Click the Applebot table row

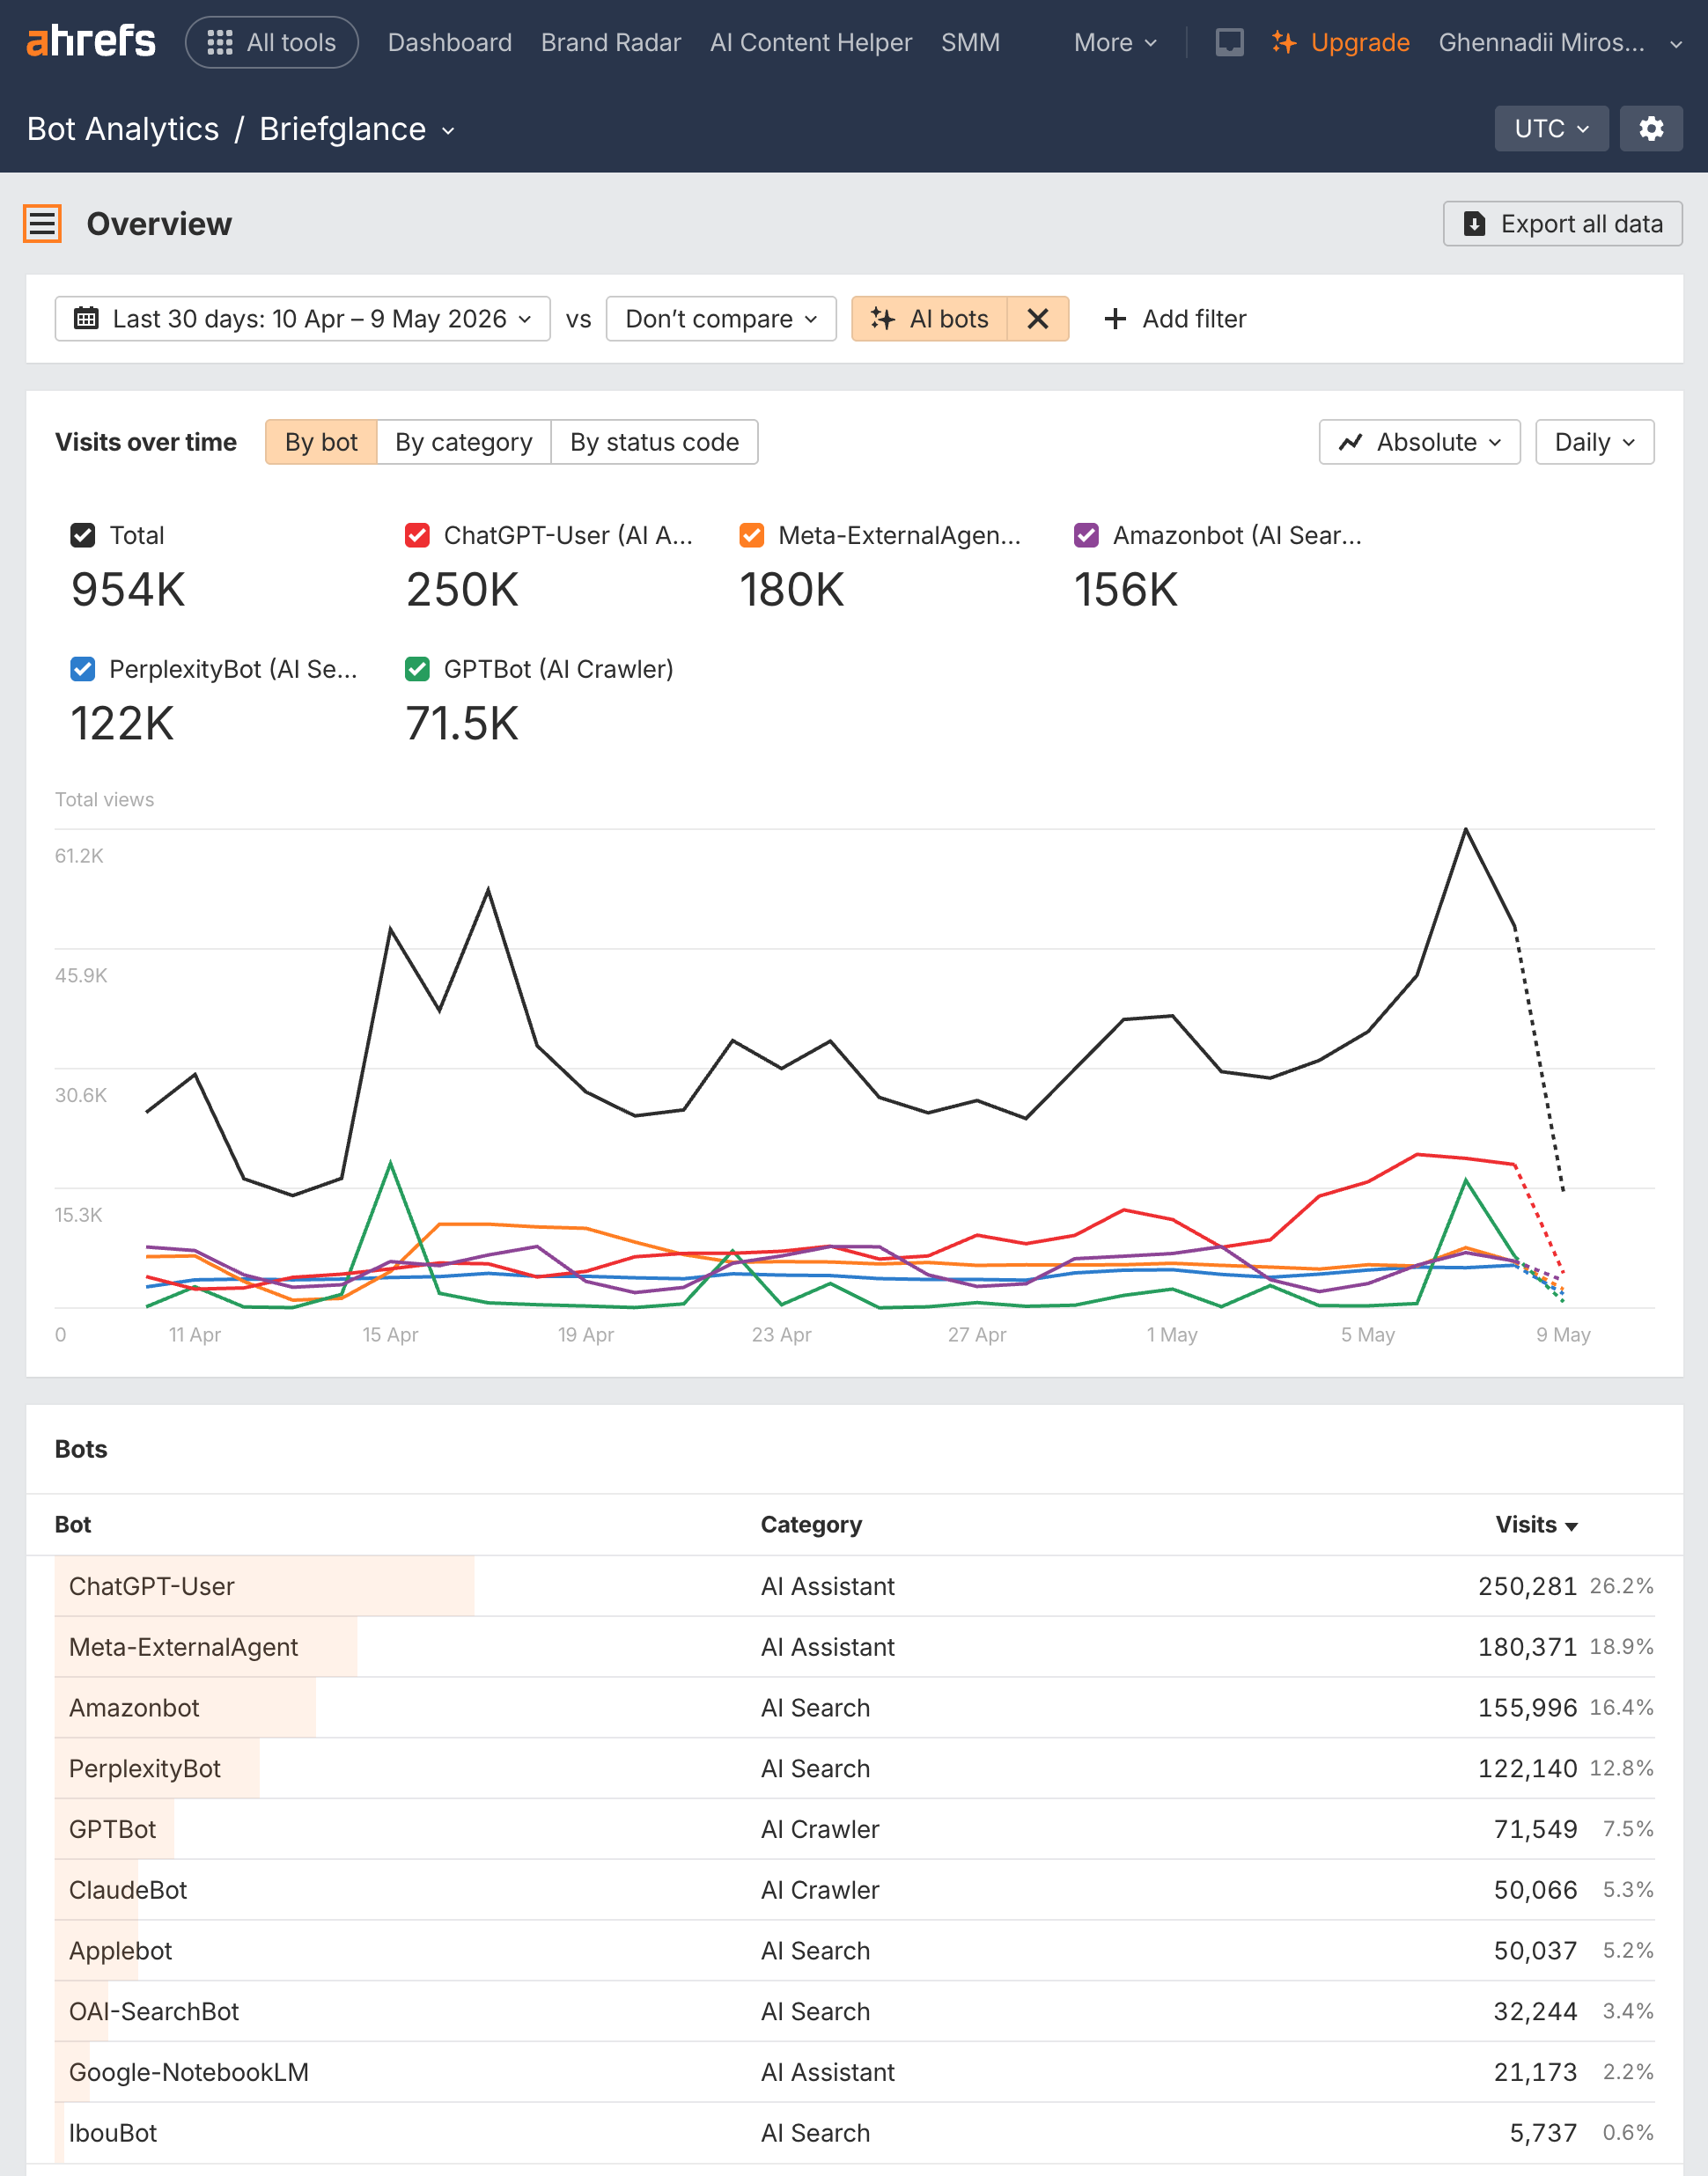[x=854, y=1950]
